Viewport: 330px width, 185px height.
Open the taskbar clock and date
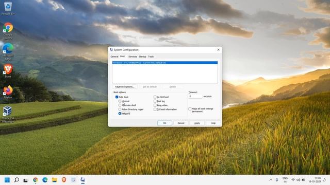pyautogui.click(x=315, y=180)
